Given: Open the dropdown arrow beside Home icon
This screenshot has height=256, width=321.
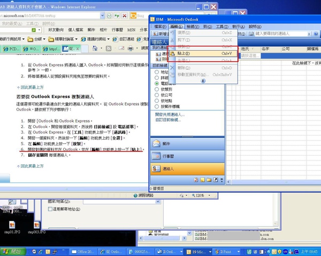Looking at the screenshot, I should click(101, 49).
